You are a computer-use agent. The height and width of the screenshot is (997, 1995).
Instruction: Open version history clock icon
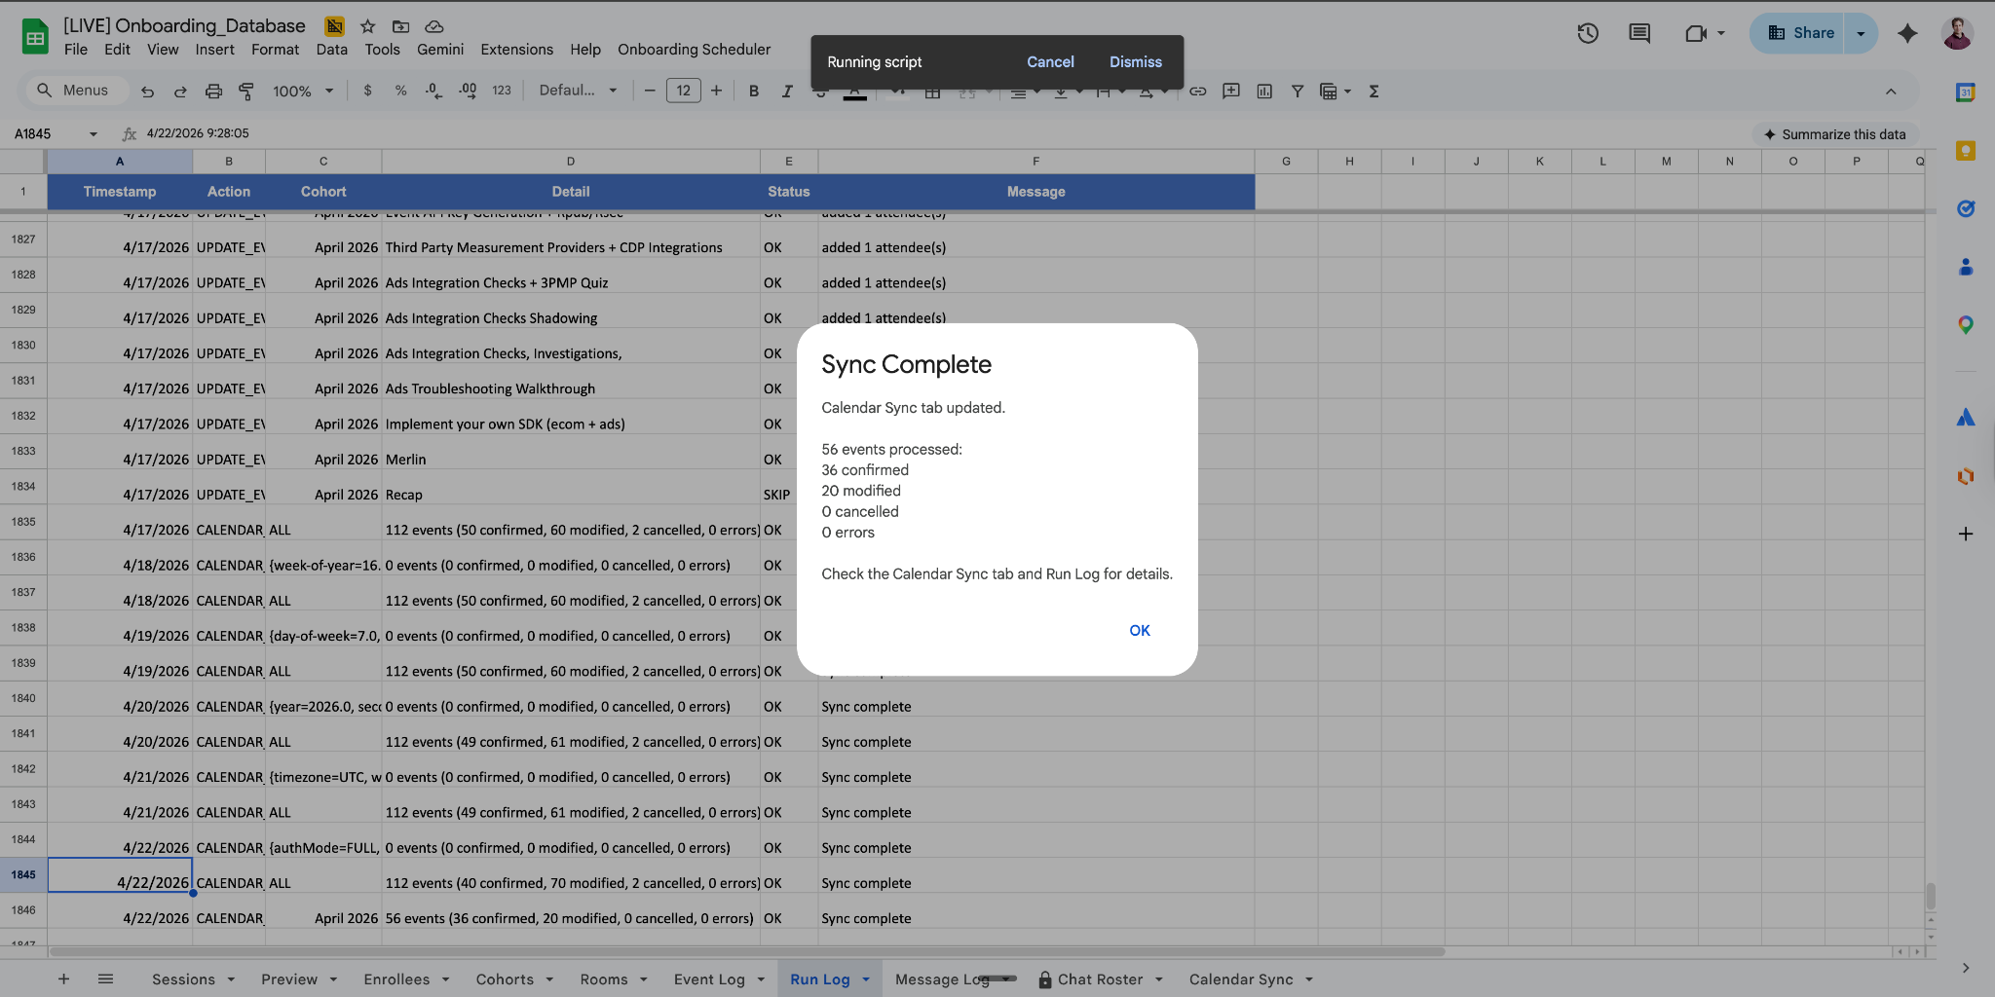tap(1588, 33)
